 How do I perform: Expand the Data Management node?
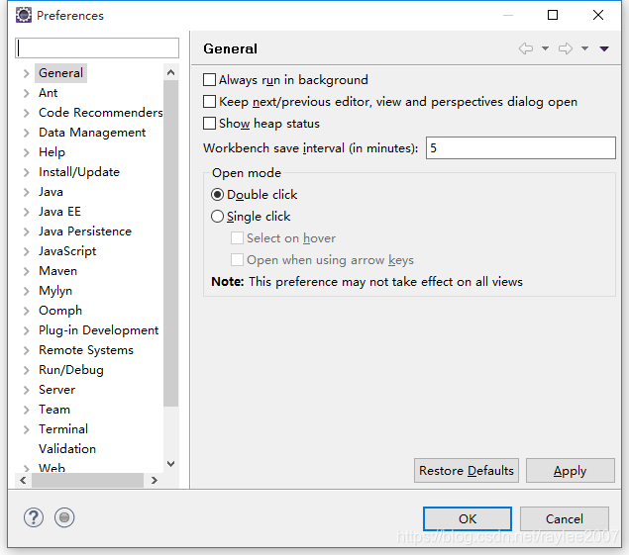[26, 133]
